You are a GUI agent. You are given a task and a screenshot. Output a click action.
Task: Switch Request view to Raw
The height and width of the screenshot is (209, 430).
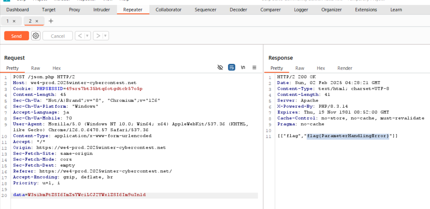click(36, 68)
